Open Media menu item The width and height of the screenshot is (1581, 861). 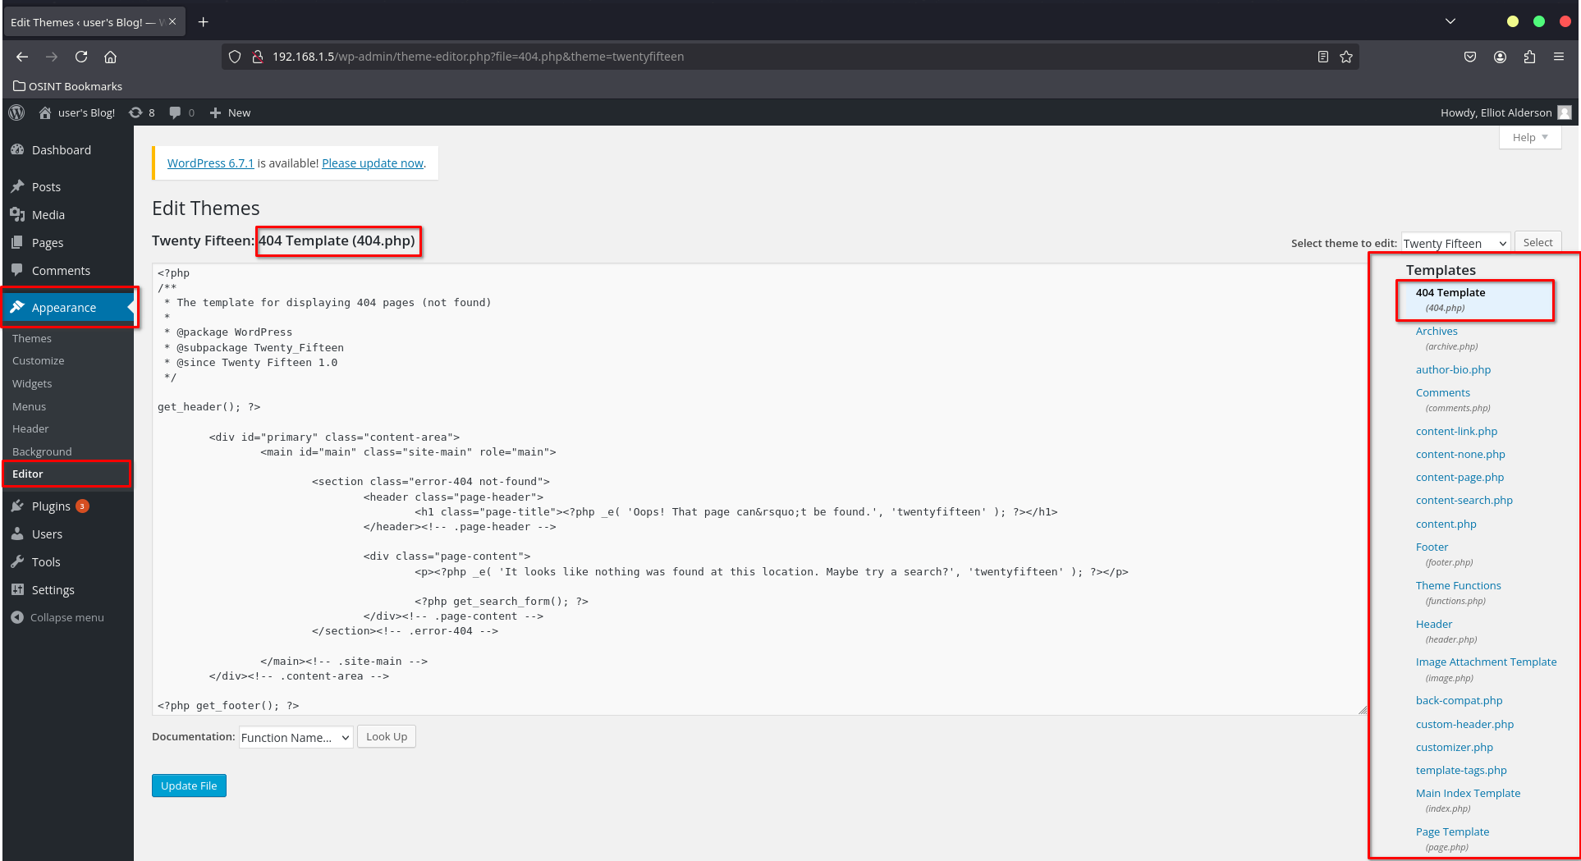67,215
